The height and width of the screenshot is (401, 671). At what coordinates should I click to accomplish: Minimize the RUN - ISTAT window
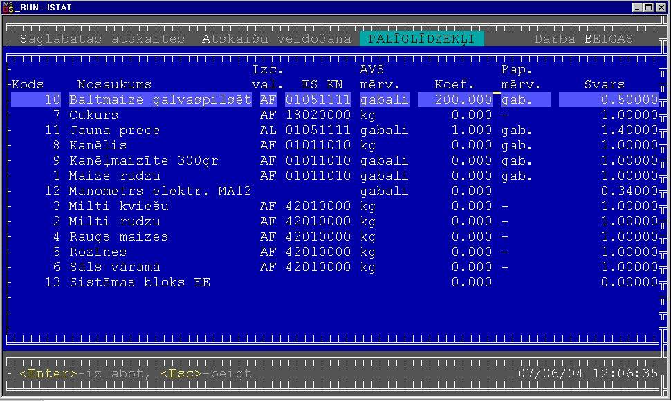click(638, 8)
